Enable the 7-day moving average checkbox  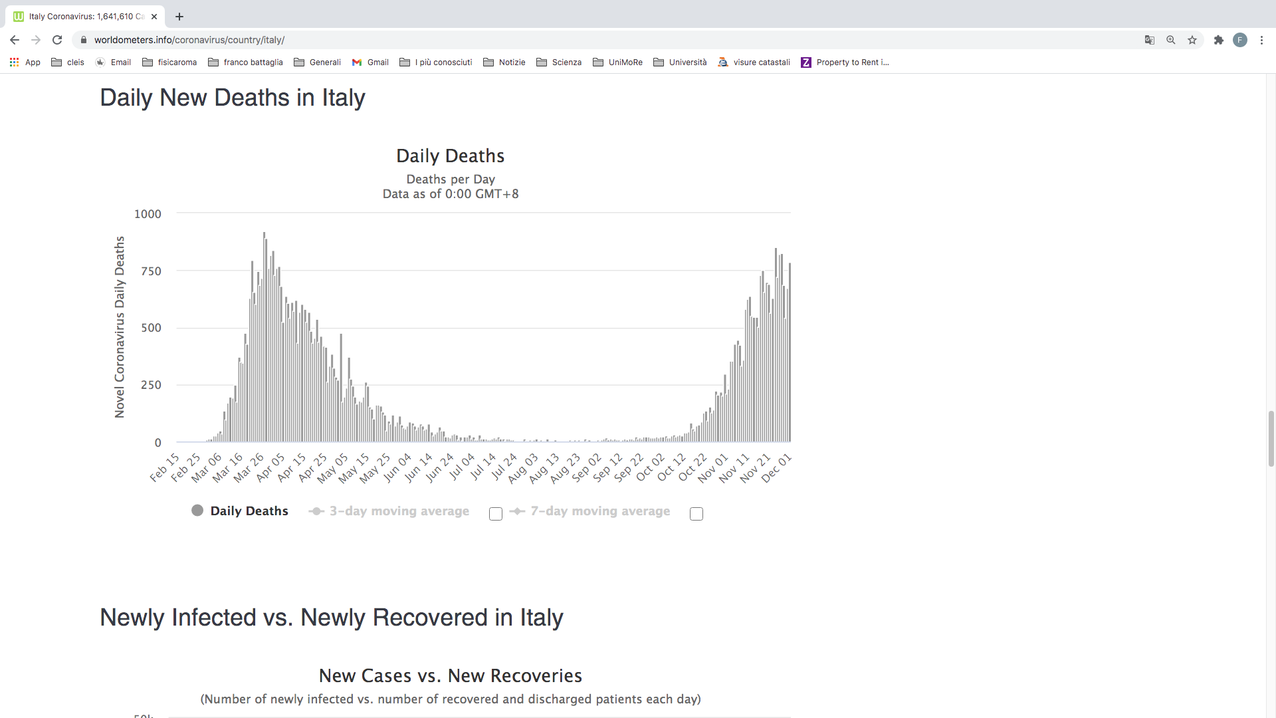pyautogui.click(x=696, y=514)
